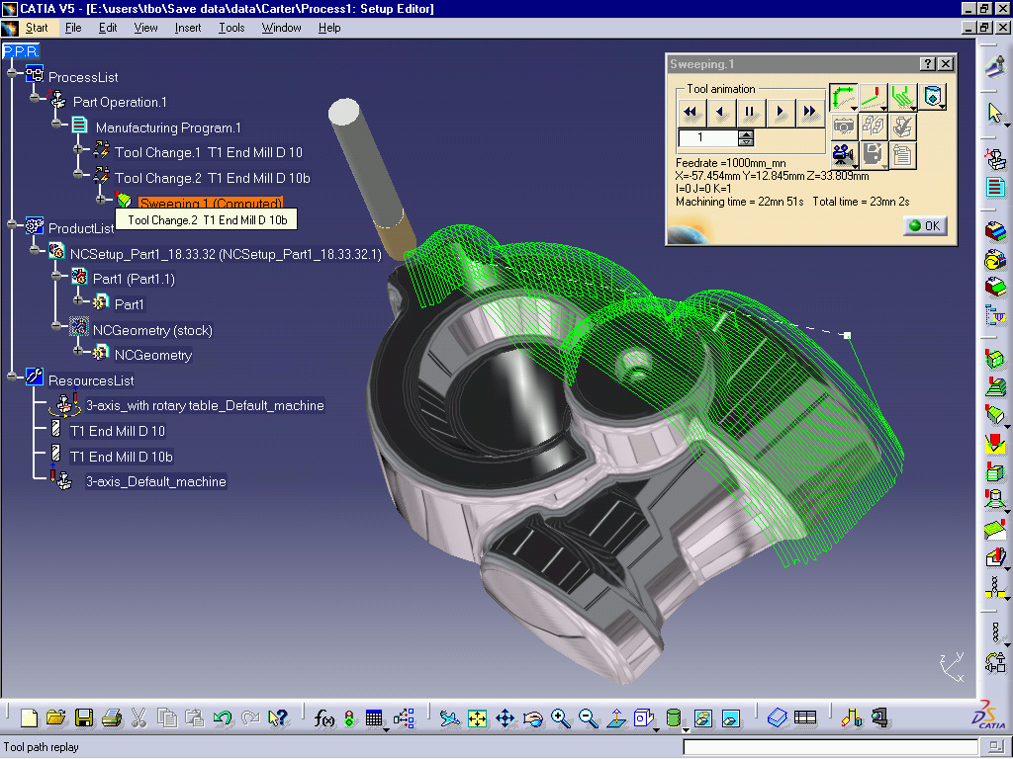Screen dimensions: 1013x759
Task: Click the Normal View icon
Action: [x=615, y=717]
